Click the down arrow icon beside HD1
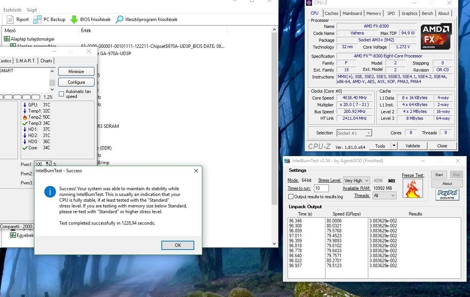This screenshot has height=297, width=470. pos(25,129)
